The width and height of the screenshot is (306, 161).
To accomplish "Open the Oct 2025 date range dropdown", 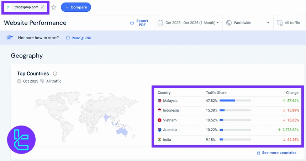I will tap(188, 23).
